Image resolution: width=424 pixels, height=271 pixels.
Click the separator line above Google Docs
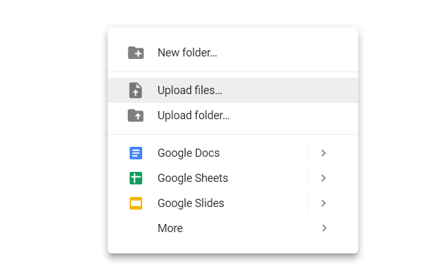(233, 134)
